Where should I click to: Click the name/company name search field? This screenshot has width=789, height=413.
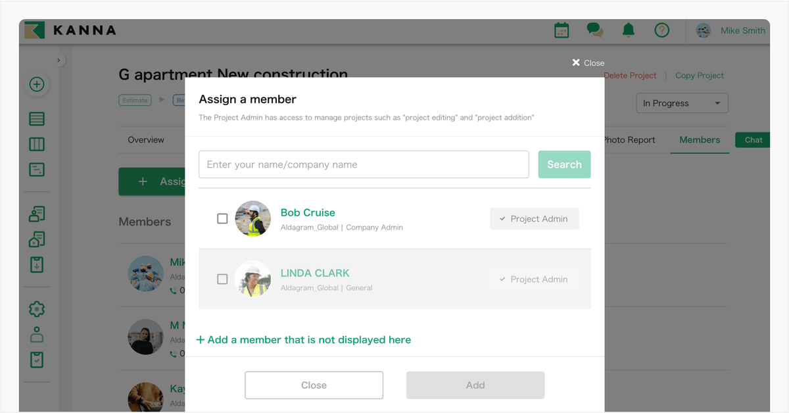364,164
